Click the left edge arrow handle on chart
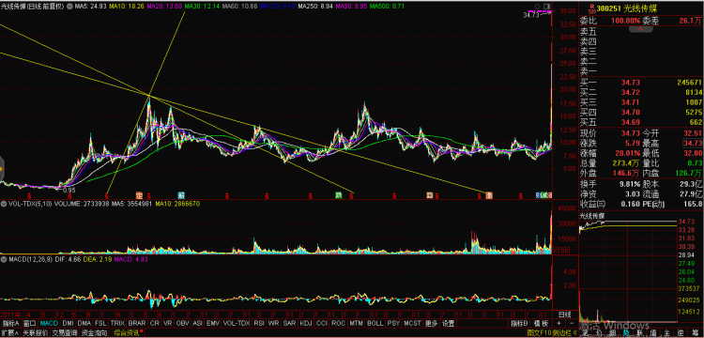 click(1, 169)
